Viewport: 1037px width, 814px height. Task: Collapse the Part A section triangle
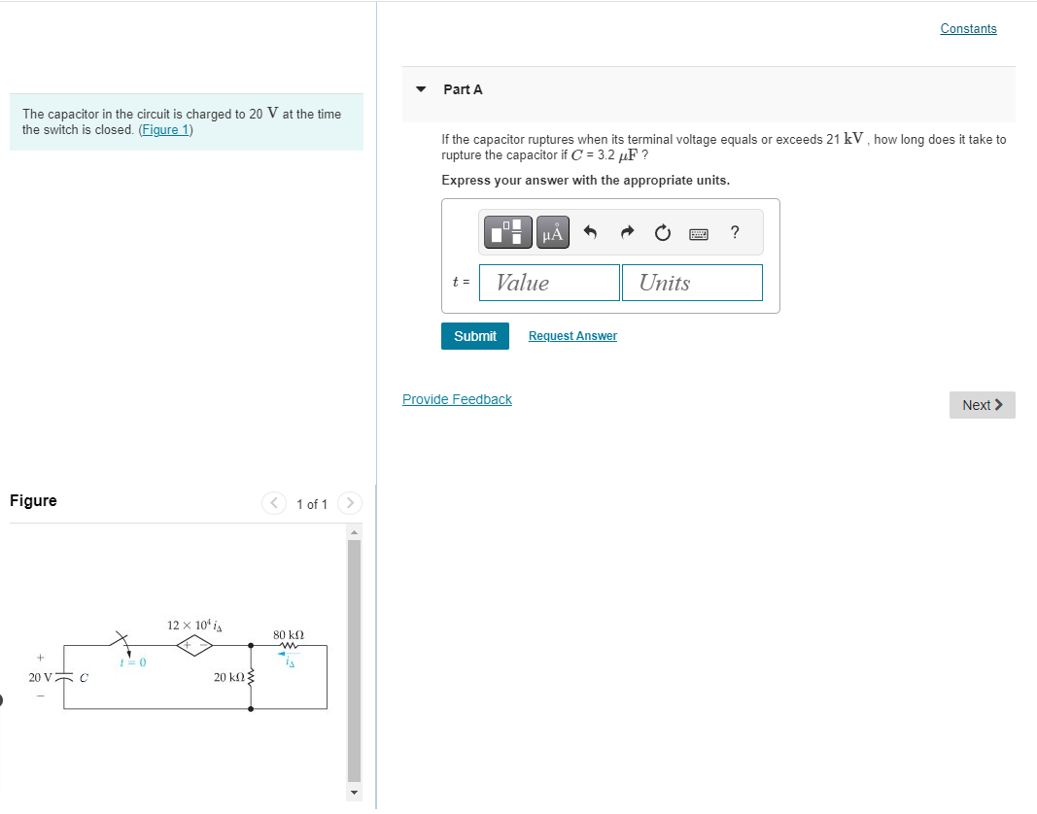coord(420,88)
